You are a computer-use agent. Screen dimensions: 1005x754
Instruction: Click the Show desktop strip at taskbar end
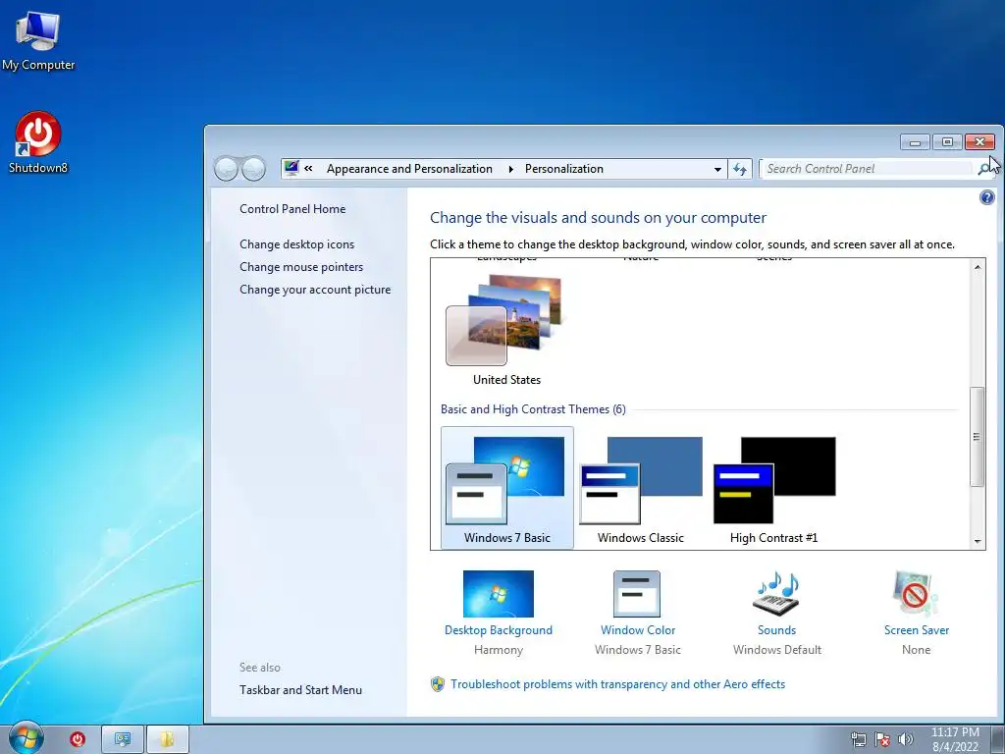point(998,739)
